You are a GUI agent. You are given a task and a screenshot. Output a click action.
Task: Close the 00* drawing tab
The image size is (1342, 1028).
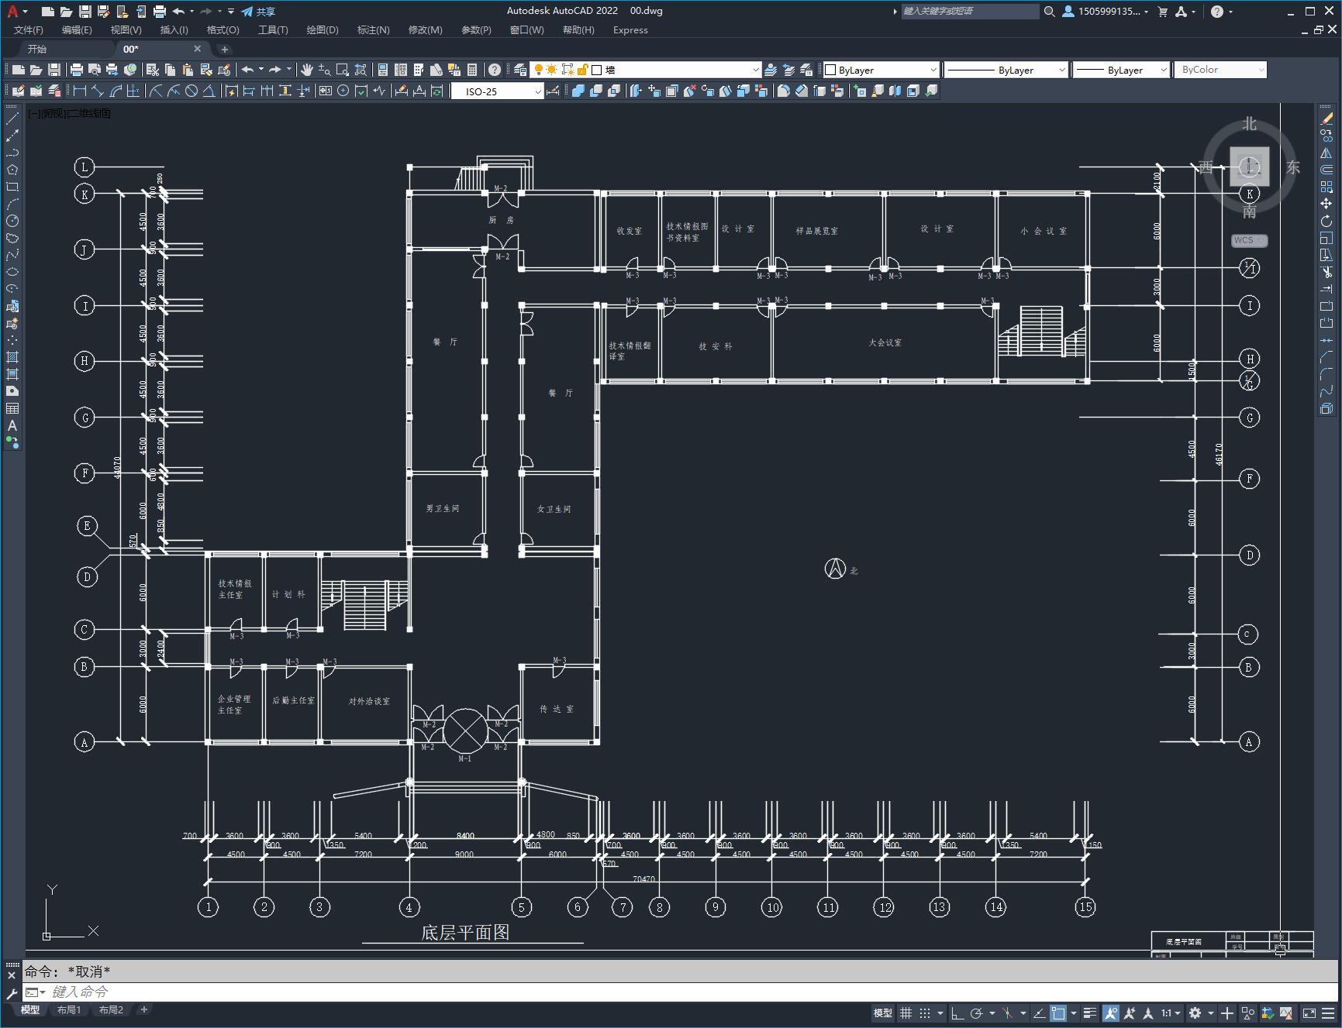[x=197, y=49]
